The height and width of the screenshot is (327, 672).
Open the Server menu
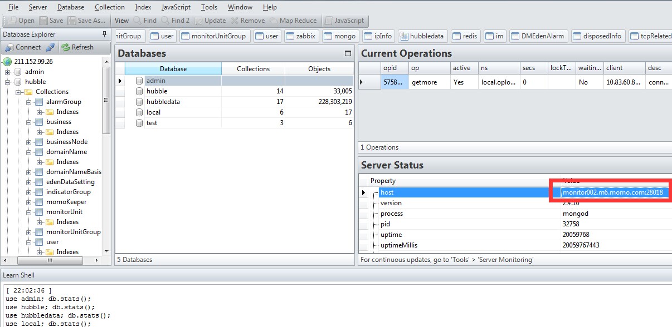[x=38, y=7]
